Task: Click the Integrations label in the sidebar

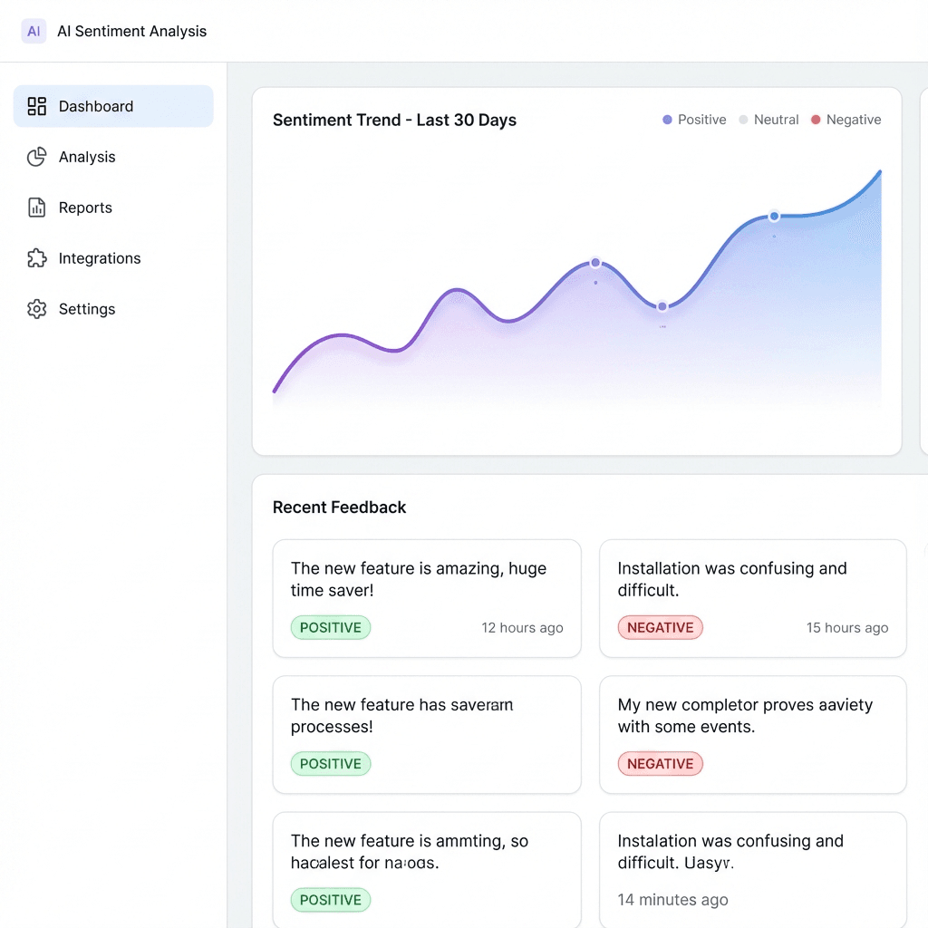Action: coord(100,258)
